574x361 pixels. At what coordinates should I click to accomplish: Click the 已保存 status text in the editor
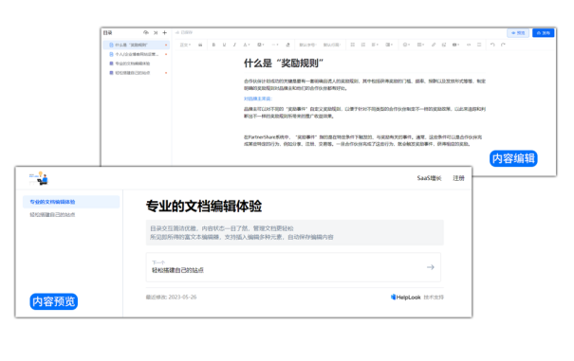pos(184,32)
